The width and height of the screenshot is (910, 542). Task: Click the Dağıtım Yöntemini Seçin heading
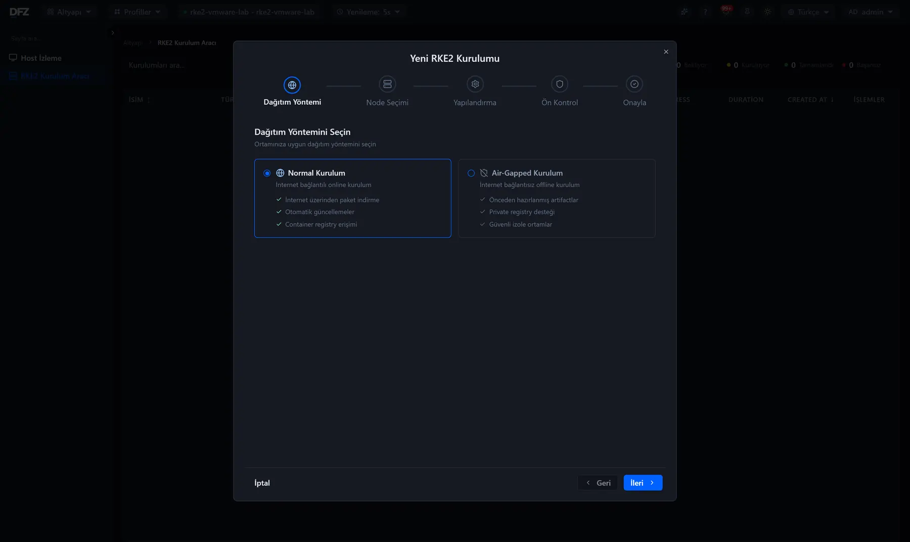(302, 132)
